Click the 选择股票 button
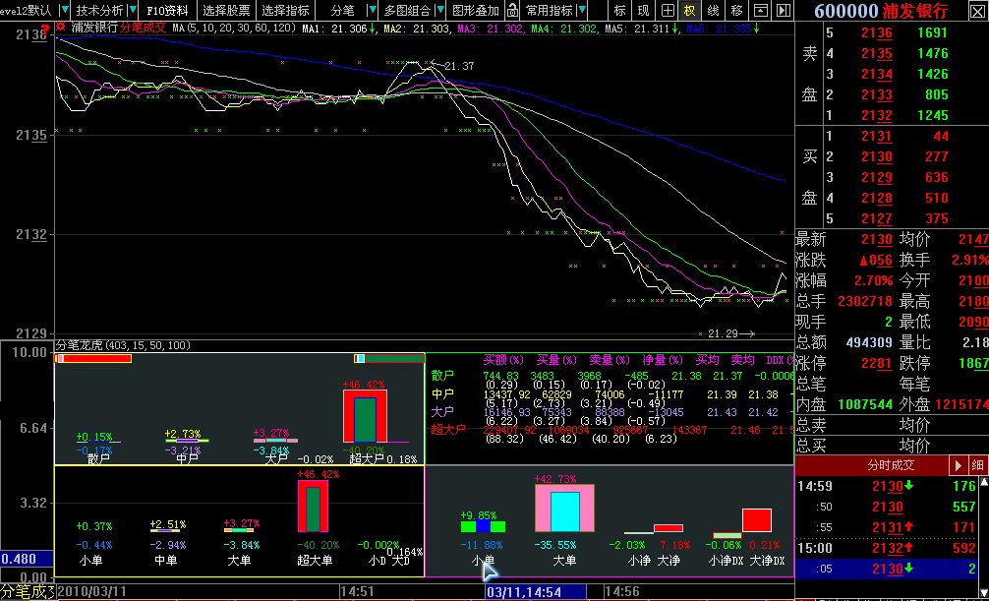Screen dimensions: 989x601 coord(226,11)
